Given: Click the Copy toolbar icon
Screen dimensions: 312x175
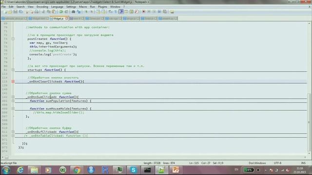Looking at the screenshot, I should coord(48,12).
